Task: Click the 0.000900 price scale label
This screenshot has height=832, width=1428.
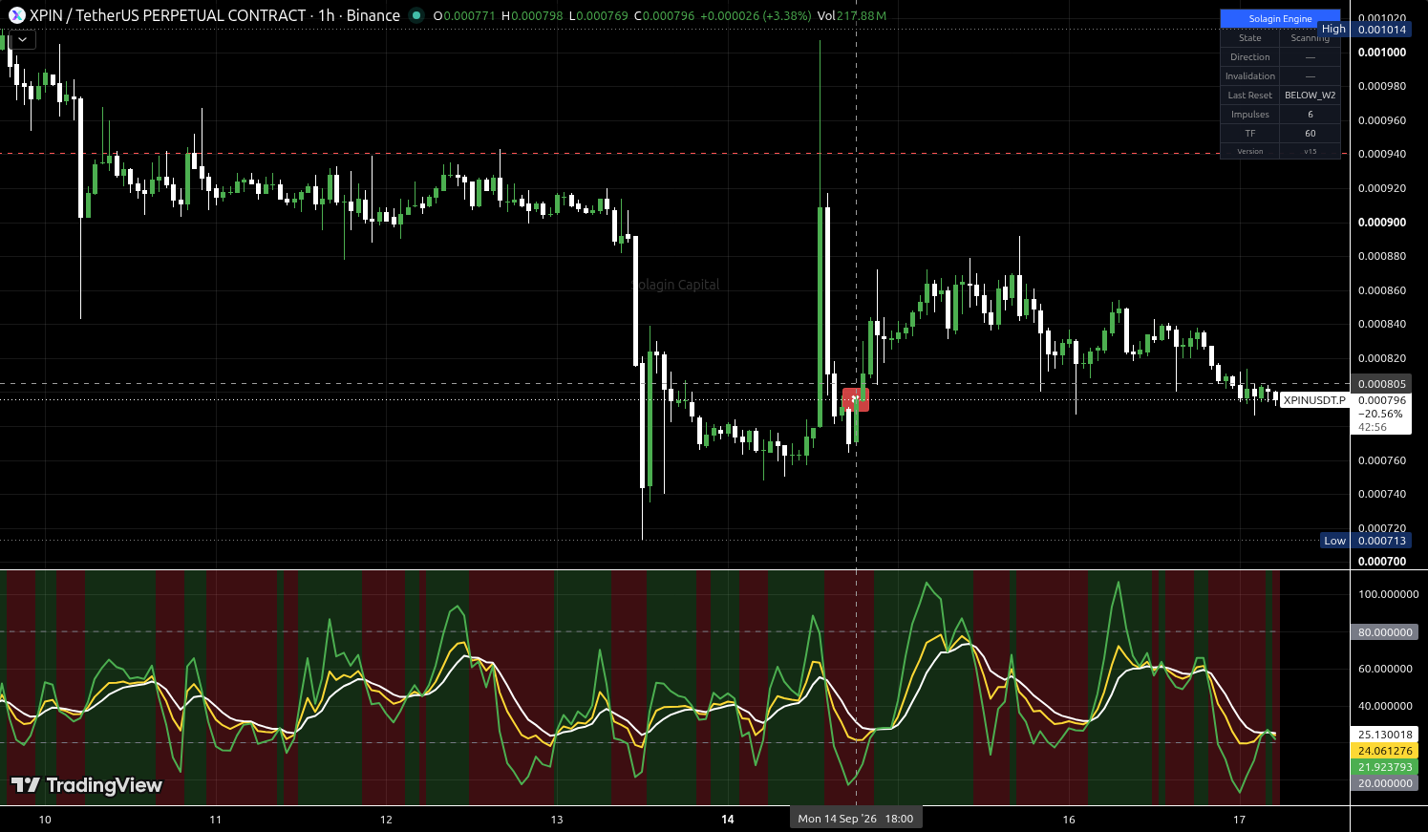Action: tap(1381, 223)
